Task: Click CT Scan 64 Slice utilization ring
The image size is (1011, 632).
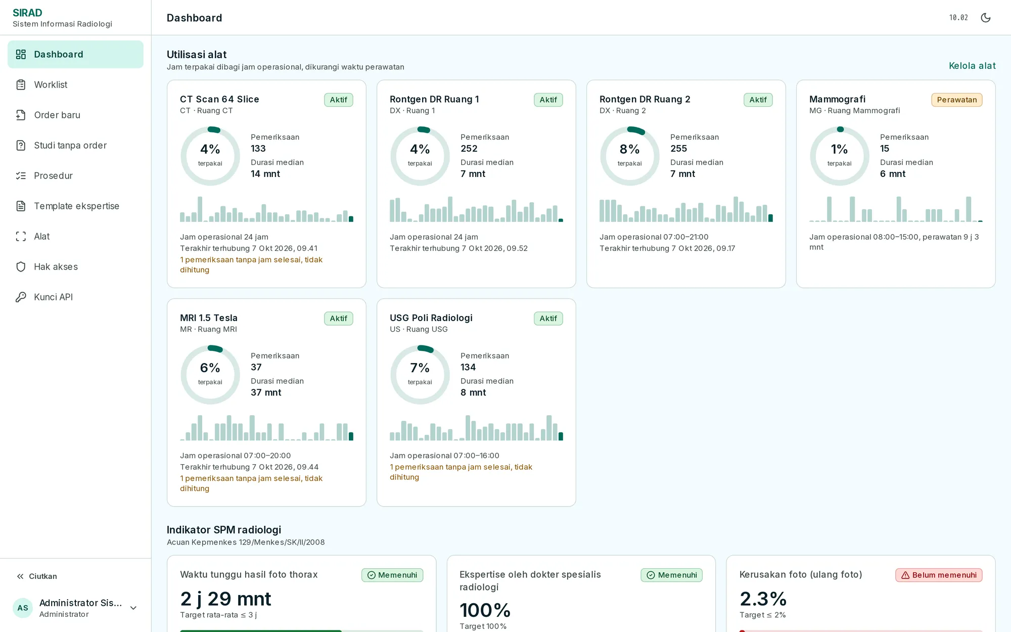Action: pos(210,156)
